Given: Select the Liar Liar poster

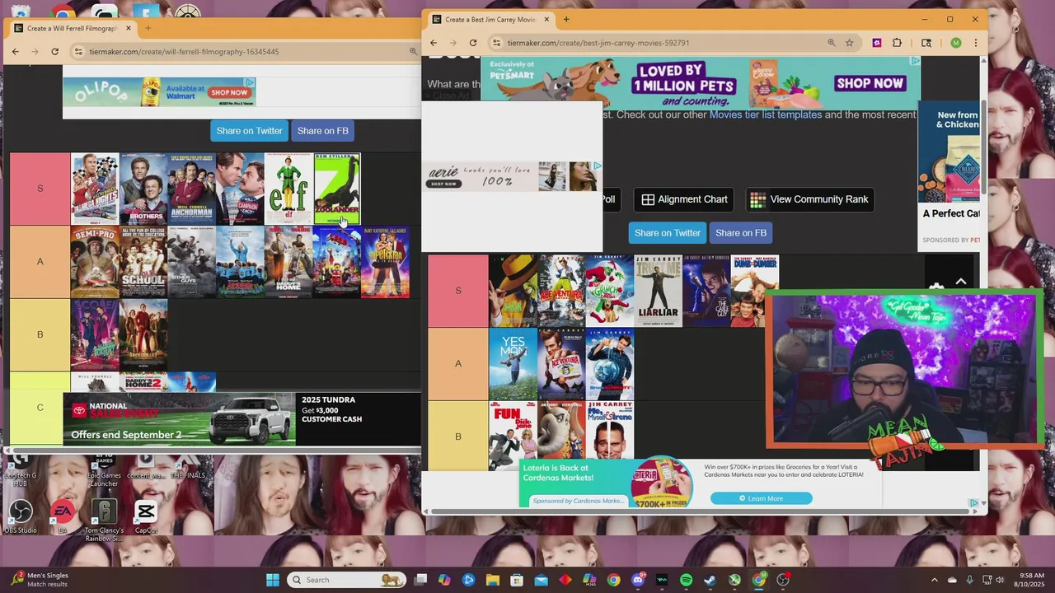Looking at the screenshot, I should (658, 291).
